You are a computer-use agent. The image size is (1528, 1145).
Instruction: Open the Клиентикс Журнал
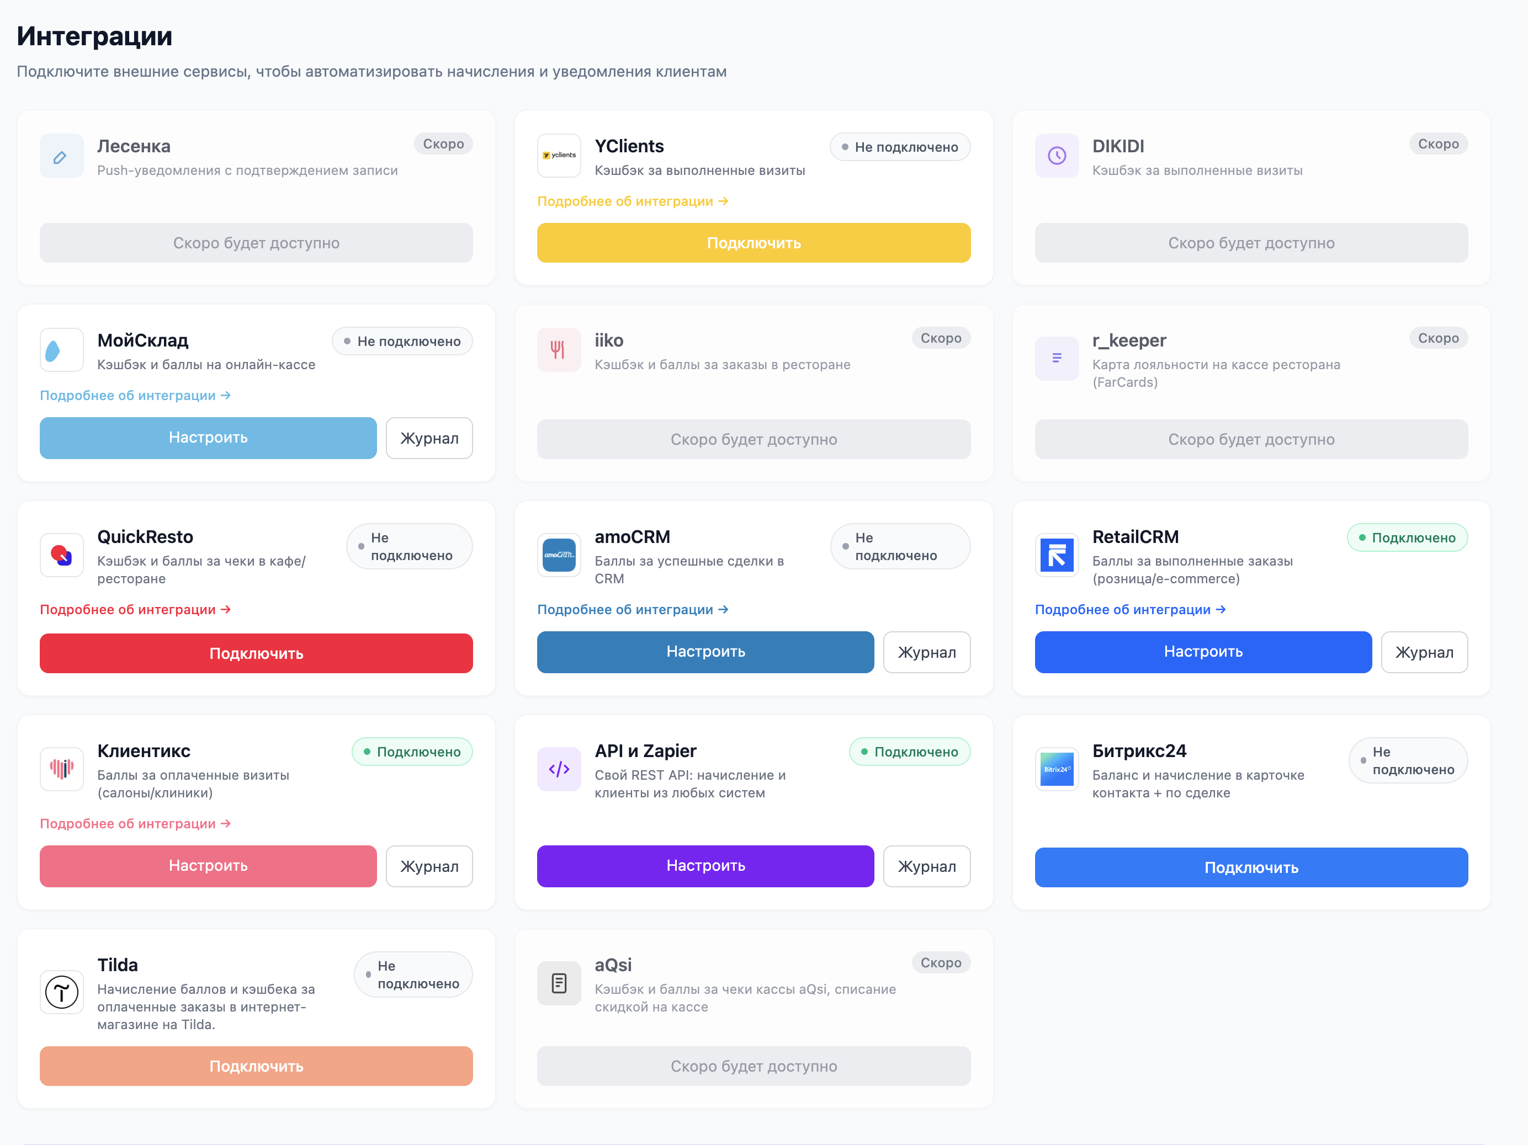coord(429,866)
